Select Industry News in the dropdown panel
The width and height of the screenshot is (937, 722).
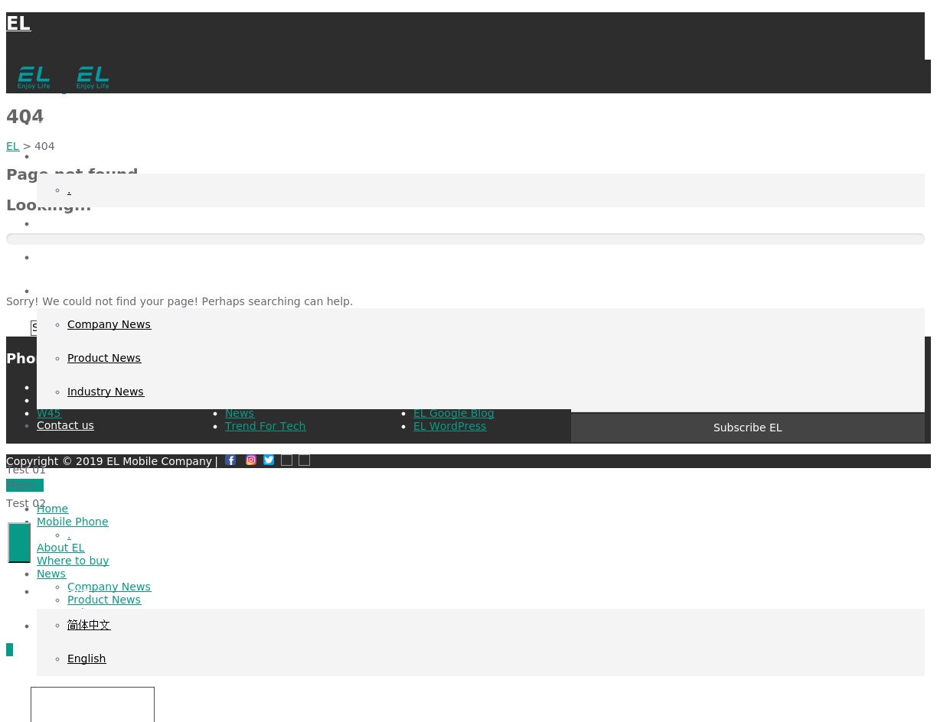click(x=106, y=392)
